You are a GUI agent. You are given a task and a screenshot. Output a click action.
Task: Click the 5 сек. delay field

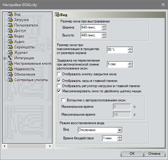(117, 64)
